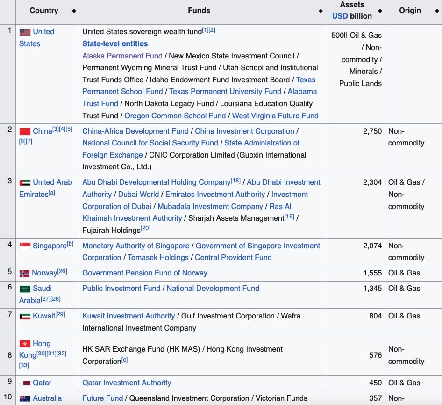Click the Hong Kong flag icon
Viewport: 442px width, 405px height.
(24, 344)
